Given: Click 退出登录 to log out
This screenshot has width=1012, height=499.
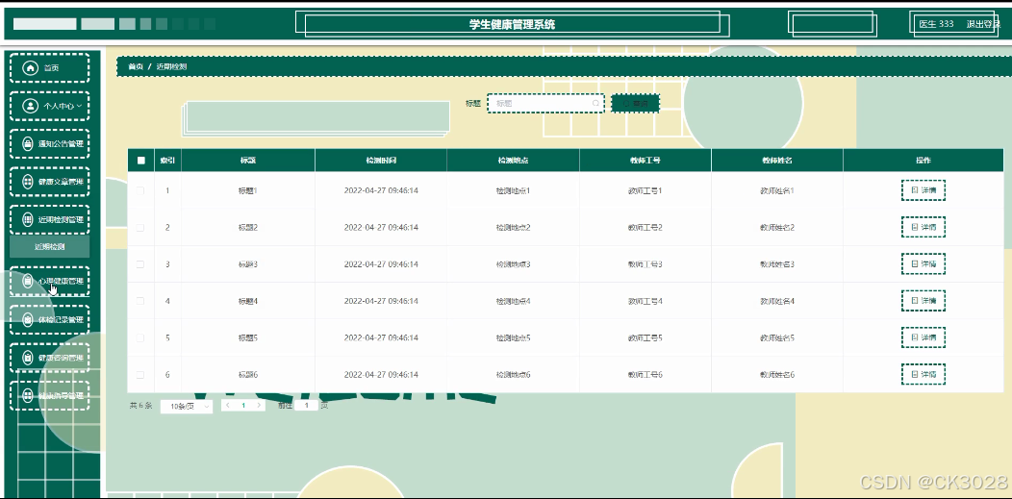Looking at the screenshot, I should click(983, 24).
